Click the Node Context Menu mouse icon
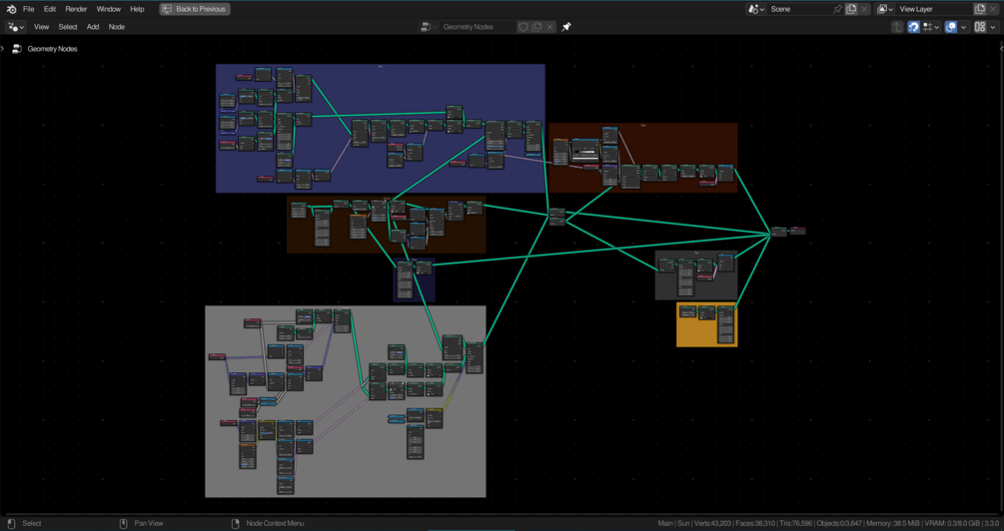The width and height of the screenshot is (1004, 531). pyautogui.click(x=236, y=523)
